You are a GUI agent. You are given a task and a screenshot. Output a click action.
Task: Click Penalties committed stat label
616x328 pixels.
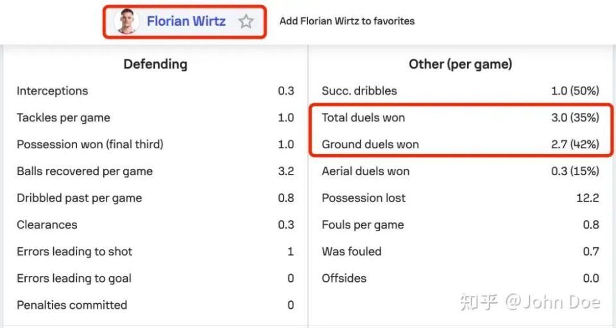coord(72,305)
